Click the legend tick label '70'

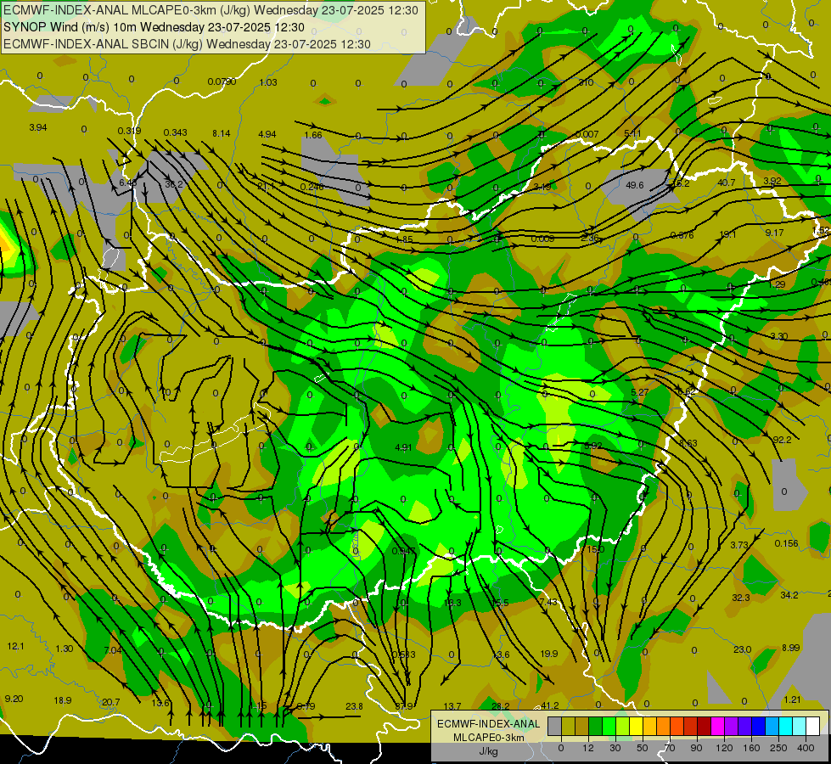coord(670,748)
